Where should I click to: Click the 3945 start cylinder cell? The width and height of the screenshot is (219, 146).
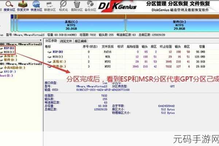pos(135,66)
